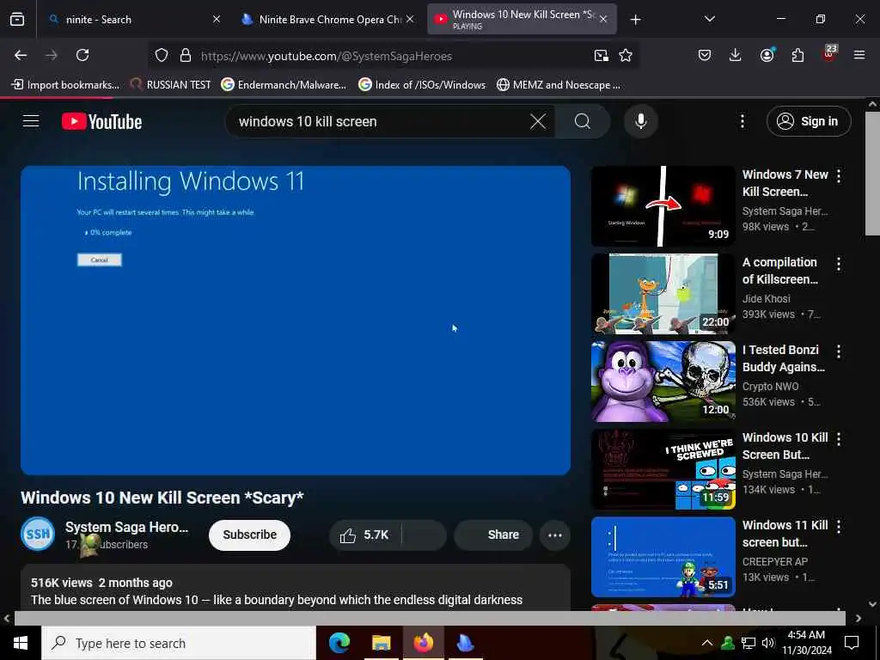Open the YouTube guide menu
The width and height of the screenshot is (880, 660).
31,120
